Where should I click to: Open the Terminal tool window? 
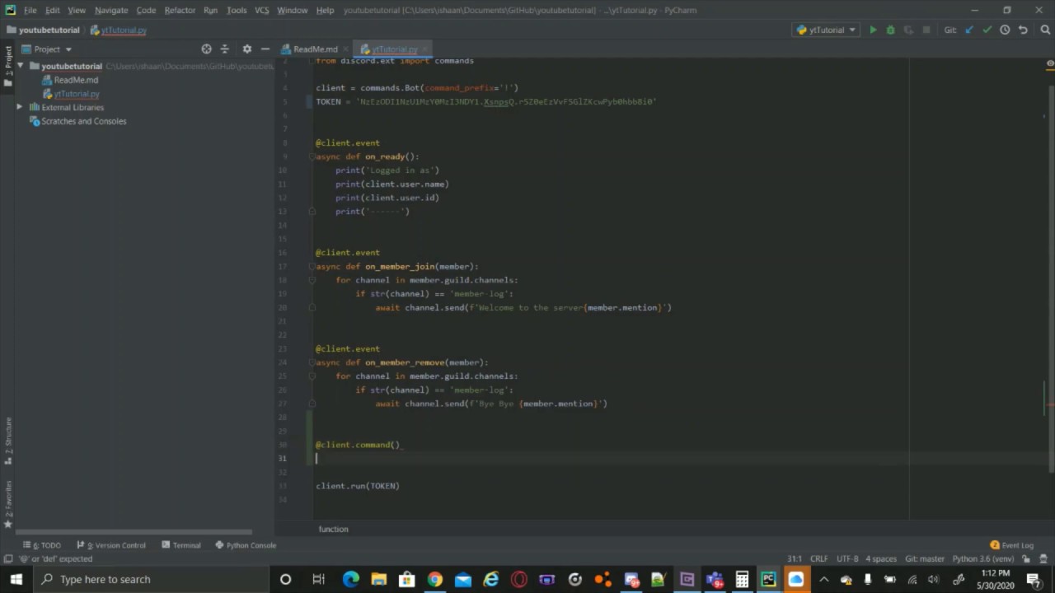tap(181, 545)
